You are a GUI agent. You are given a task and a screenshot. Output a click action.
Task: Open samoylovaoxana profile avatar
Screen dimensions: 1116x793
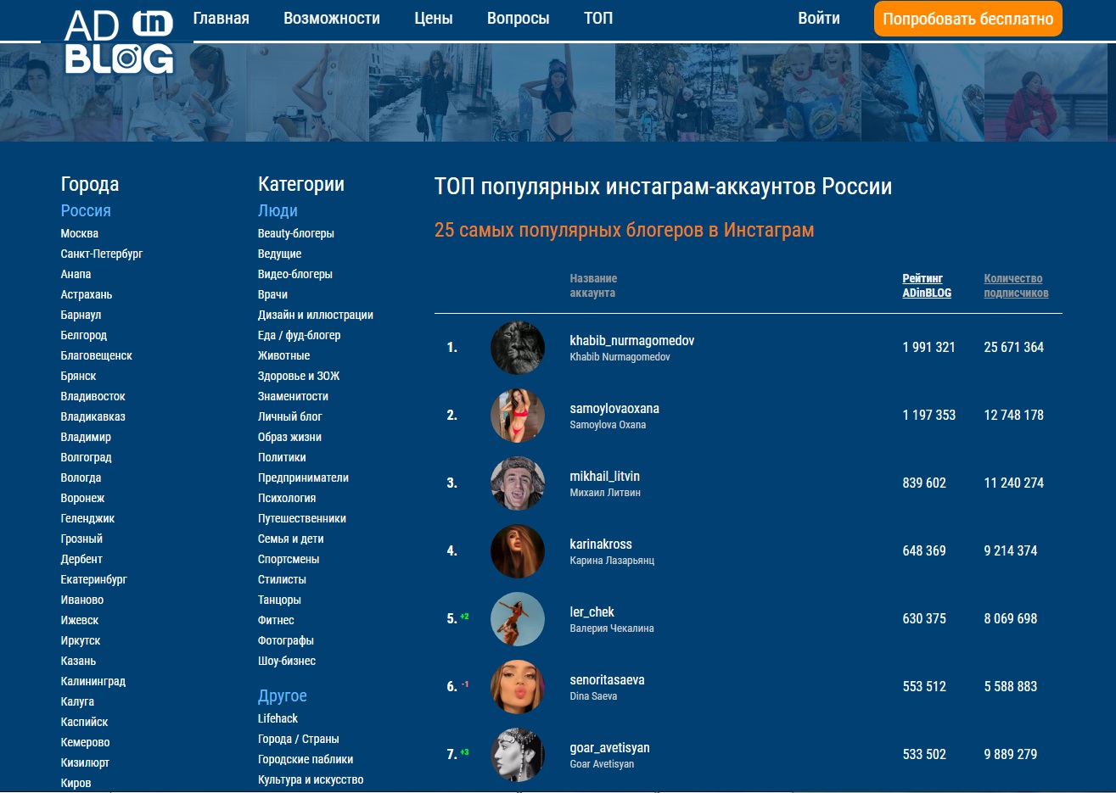tap(518, 416)
